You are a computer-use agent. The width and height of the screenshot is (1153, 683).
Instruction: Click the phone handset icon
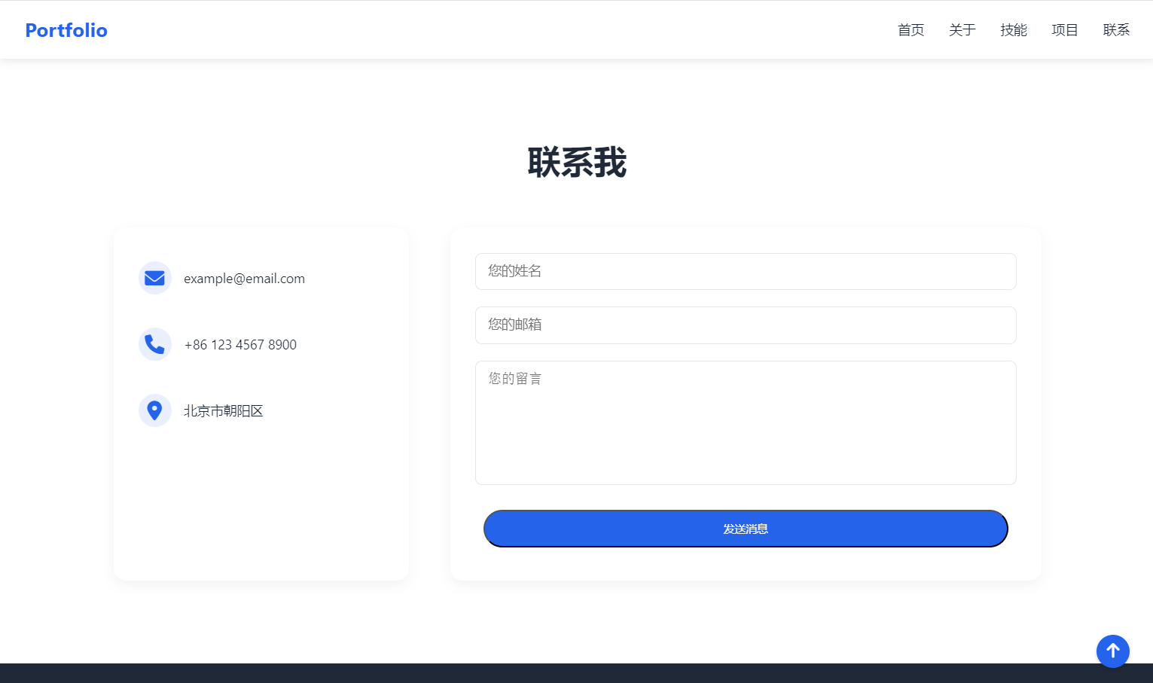(x=154, y=345)
